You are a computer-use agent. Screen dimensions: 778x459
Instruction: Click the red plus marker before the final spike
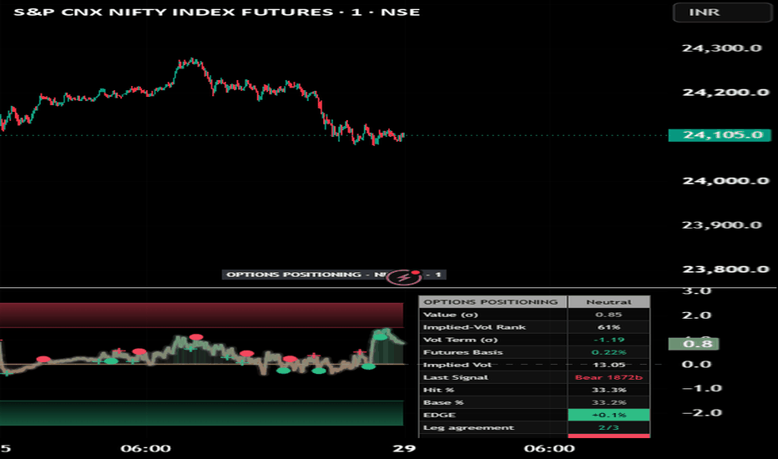pyautogui.click(x=359, y=352)
